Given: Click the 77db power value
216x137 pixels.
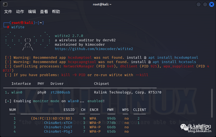Looking at the screenshot, I should 111,123.
